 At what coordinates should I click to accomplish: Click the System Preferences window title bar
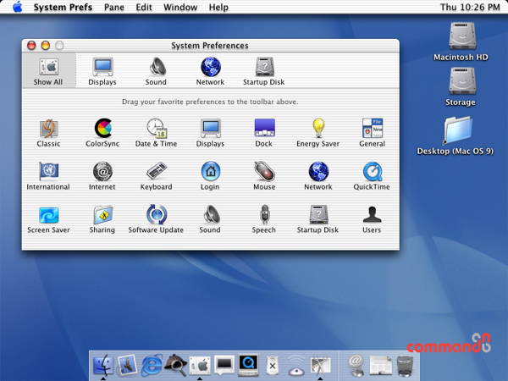click(210, 46)
